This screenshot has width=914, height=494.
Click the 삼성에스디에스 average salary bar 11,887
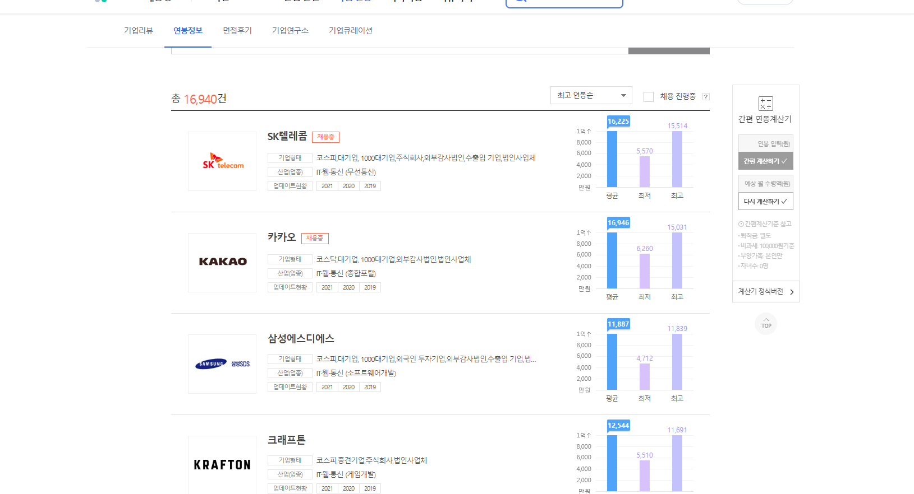pyautogui.click(x=612, y=362)
